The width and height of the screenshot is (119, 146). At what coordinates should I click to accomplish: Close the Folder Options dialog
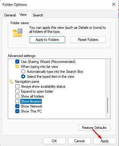tap(114, 4)
